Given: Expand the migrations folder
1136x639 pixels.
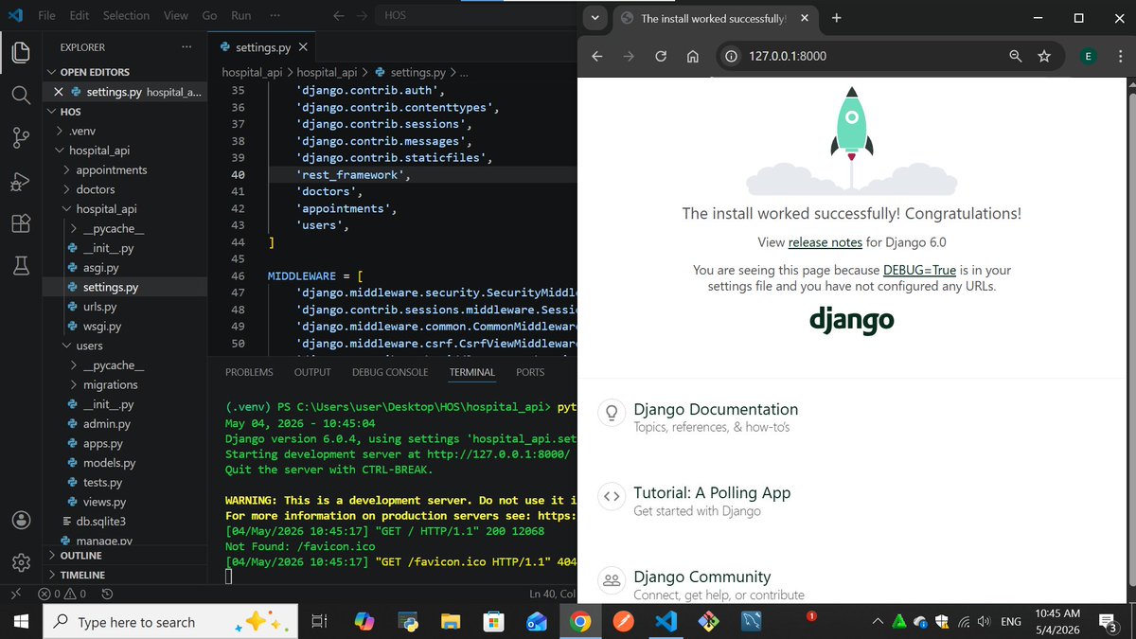Looking at the screenshot, I should [110, 384].
